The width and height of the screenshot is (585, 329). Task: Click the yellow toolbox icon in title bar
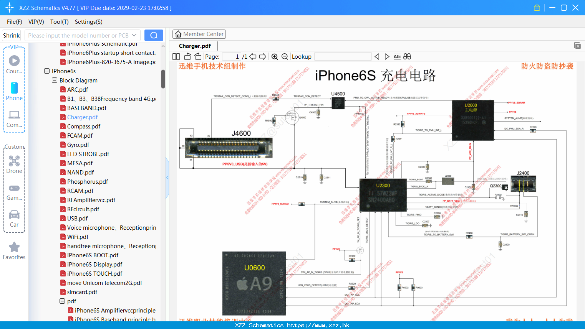click(537, 8)
